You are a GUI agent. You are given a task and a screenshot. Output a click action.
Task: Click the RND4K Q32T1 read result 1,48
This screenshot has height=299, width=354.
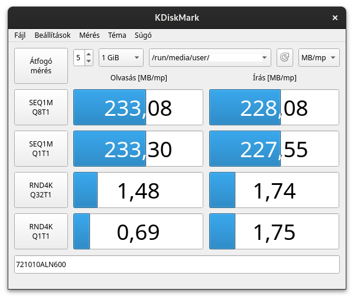(138, 190)
